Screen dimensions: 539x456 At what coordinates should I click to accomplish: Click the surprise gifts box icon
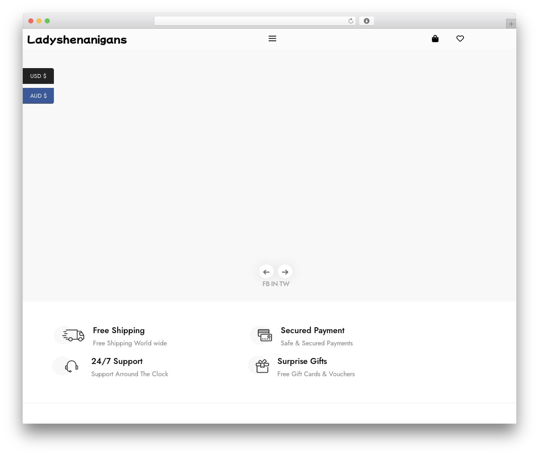click(262, 366)
